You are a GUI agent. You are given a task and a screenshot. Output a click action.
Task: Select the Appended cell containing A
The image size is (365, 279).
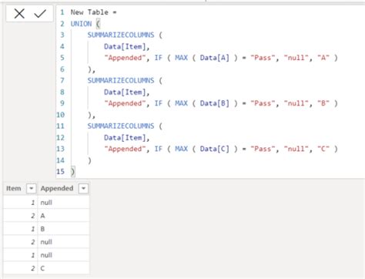(x=63, y=216)
